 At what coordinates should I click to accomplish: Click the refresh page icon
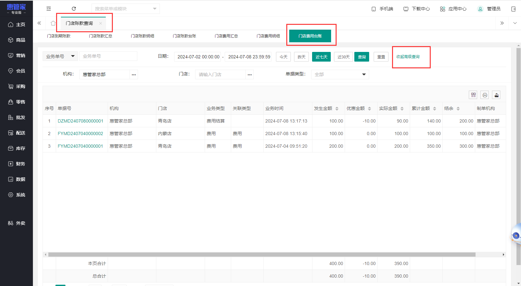(x=74, y=9)
